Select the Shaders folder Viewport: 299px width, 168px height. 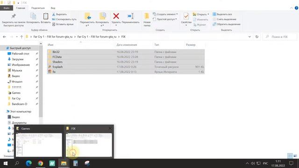coord(126,62)
